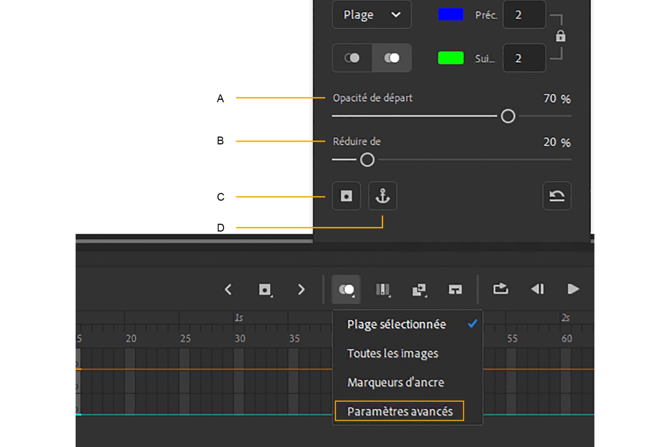Go to next keyframe arrow
Screen dimensions: 670x447
click(x=301, y=290)
